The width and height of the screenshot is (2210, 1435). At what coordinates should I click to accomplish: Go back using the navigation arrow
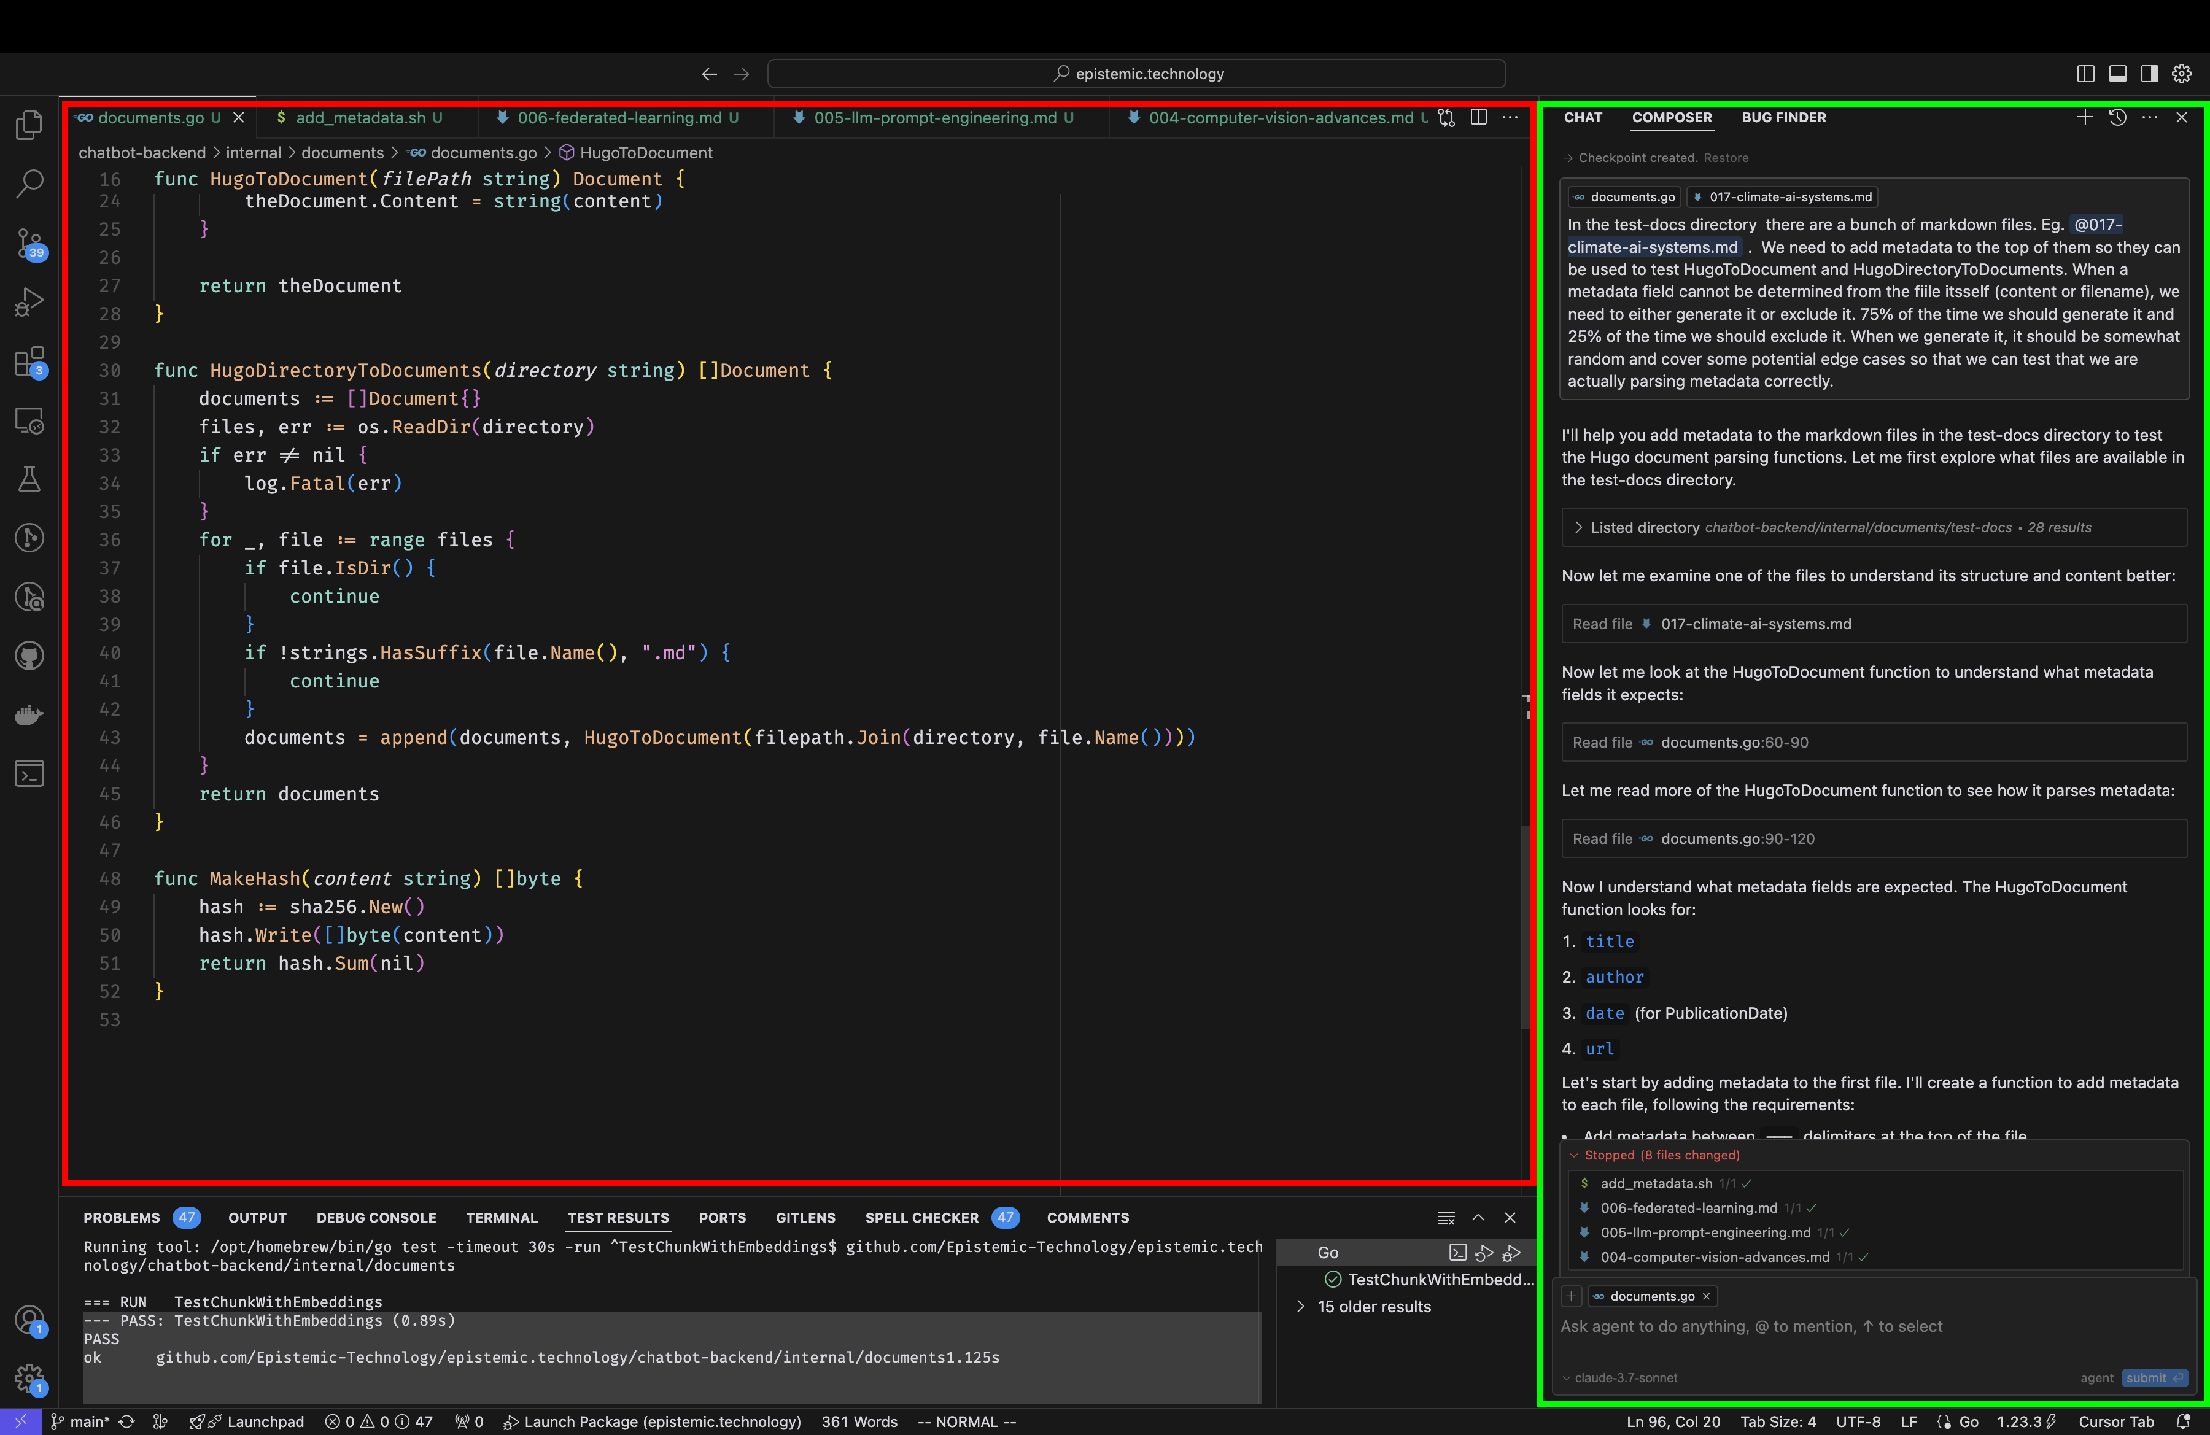(x=710, y=73)
